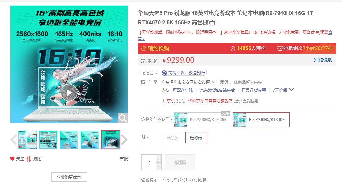The height and width of the screenshot is (191, 342).
Task: Show next thumbnails with right arrow
Action: coord(124,140)
